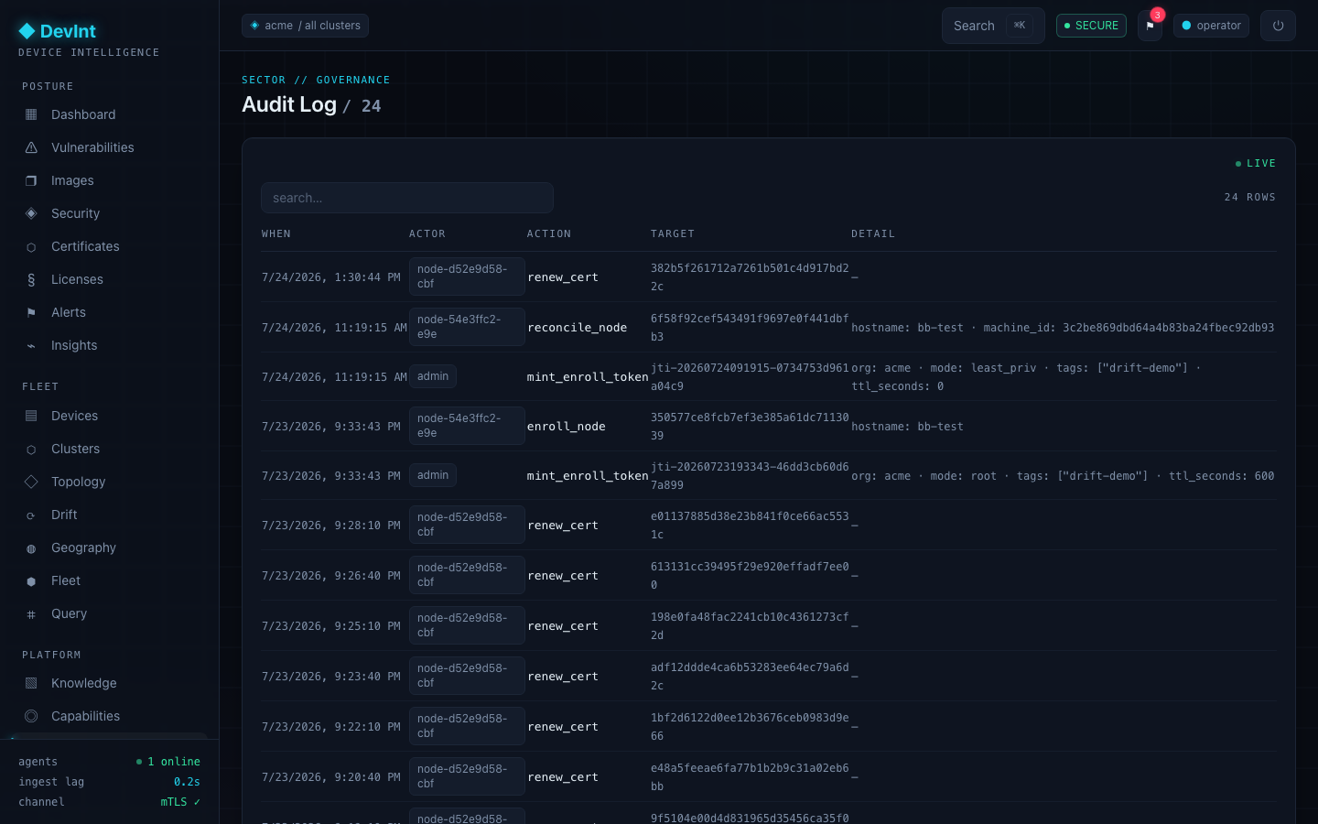1318x824 pixels.
Task: Click the '24 ROWS' counter
Action: (1250, 197)
